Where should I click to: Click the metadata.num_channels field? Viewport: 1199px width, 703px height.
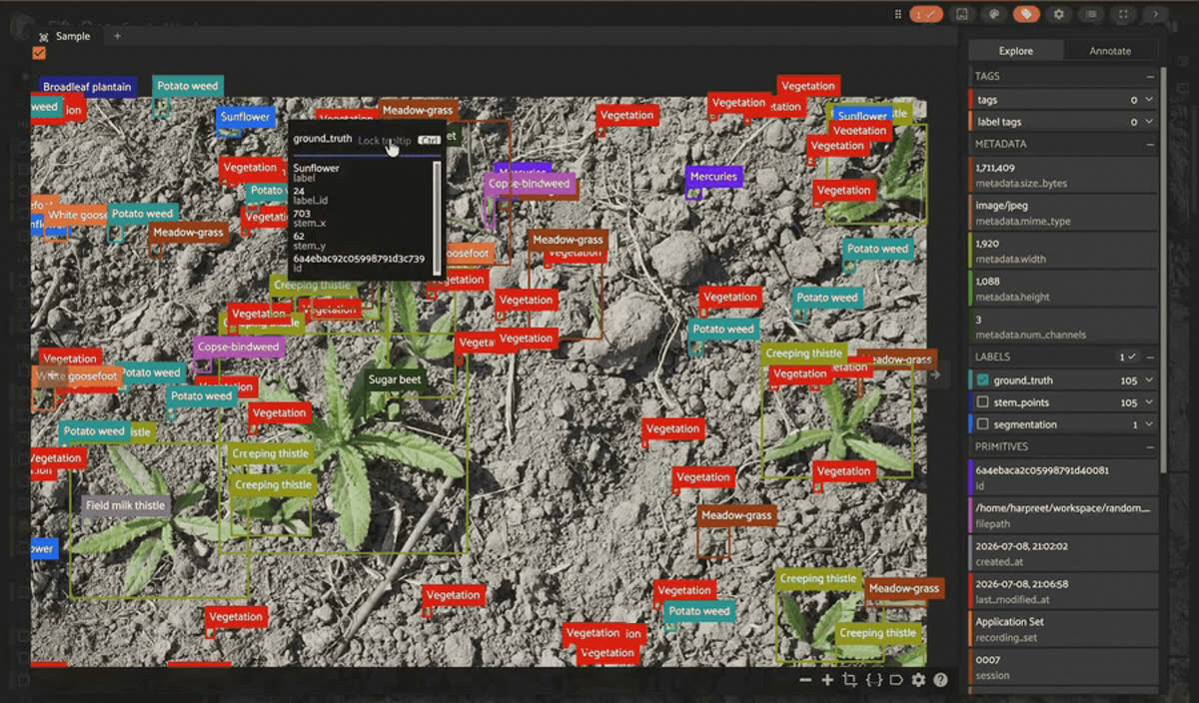pyautogui.click(x=1064, y=326)
